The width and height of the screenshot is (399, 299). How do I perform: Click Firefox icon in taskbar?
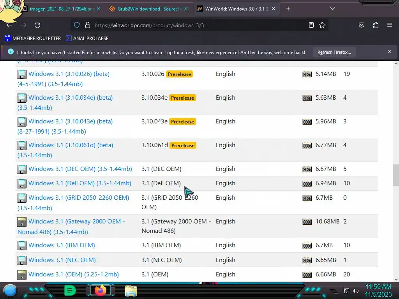tap(100, 290)
